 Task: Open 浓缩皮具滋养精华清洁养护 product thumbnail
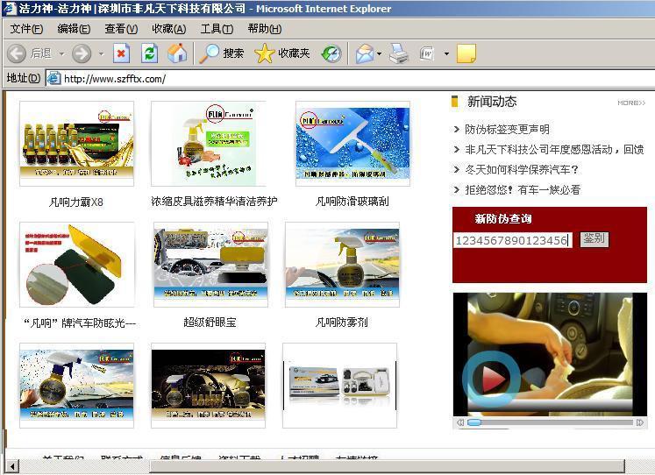208,143
